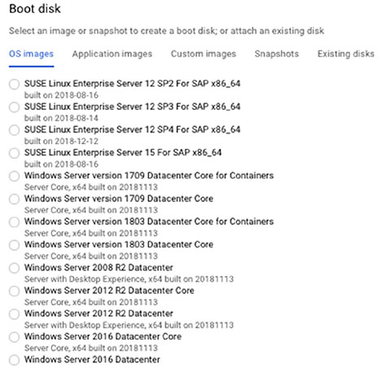Open the Application images tab

point(112,54)
